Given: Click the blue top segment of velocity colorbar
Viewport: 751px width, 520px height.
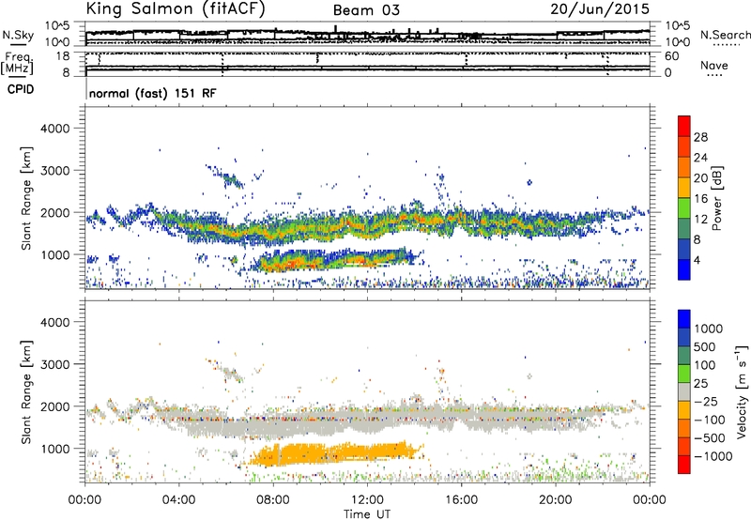Looking at the screenshot, I should coord(684,319).
